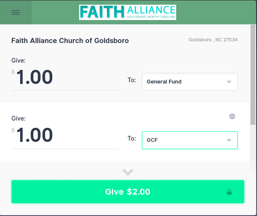Image resolution: width=257 pixels, height=216 pixels.
Task: Open the GCF fund dropdown
Action: (190, 140)
